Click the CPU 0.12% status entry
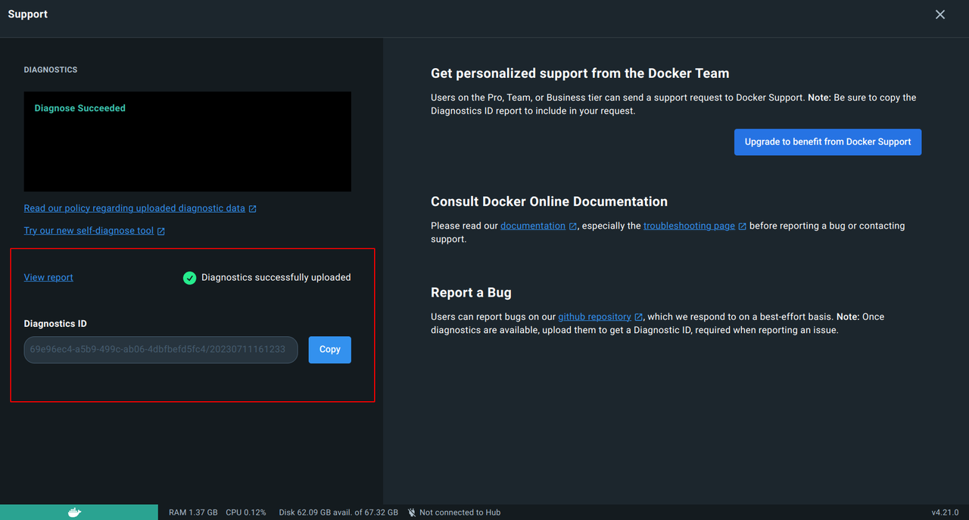 coord(246,512)
